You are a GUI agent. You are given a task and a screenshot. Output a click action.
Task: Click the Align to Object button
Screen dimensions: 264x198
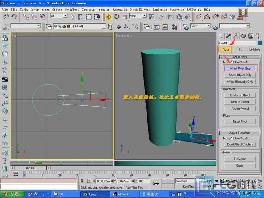(x=240, y=102)
